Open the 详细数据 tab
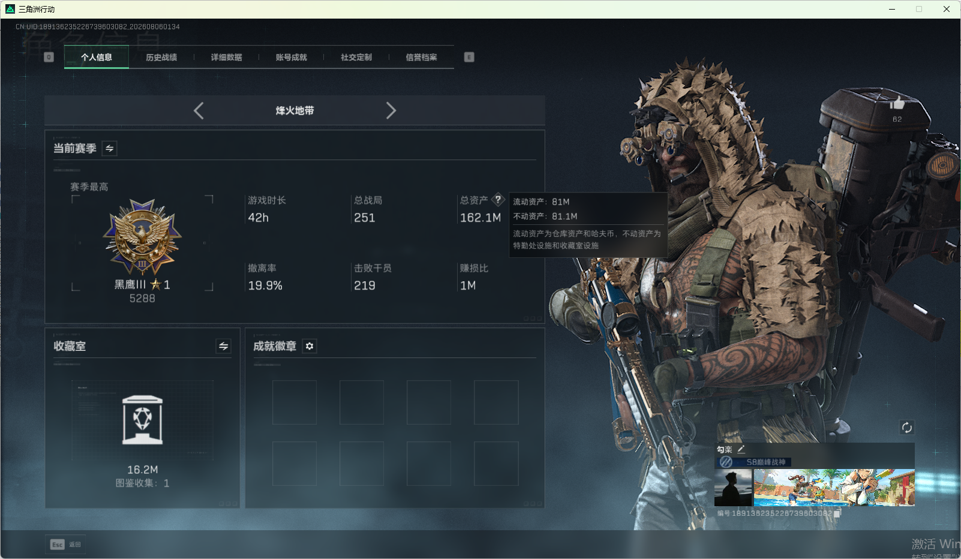961x559 pixels. pyautogui.click(x=226, y=58)
